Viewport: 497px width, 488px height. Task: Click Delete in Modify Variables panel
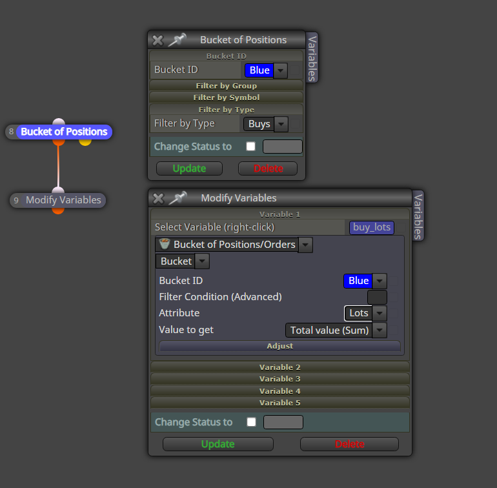[x=349, y=444]
